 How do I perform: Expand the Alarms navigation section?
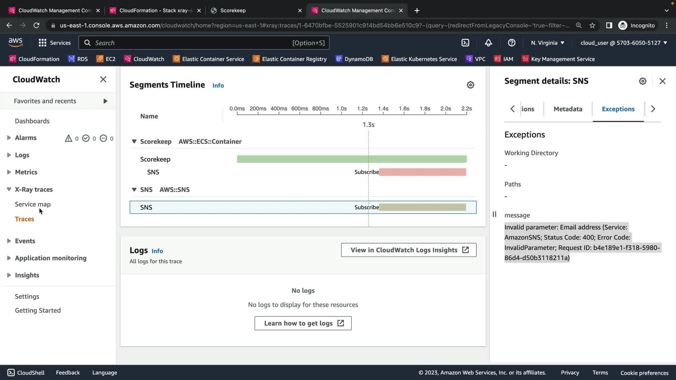(9, 138)
